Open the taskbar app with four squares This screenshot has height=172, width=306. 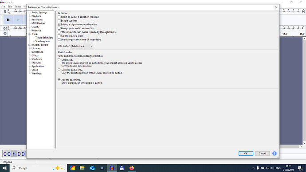coord(102,168)
